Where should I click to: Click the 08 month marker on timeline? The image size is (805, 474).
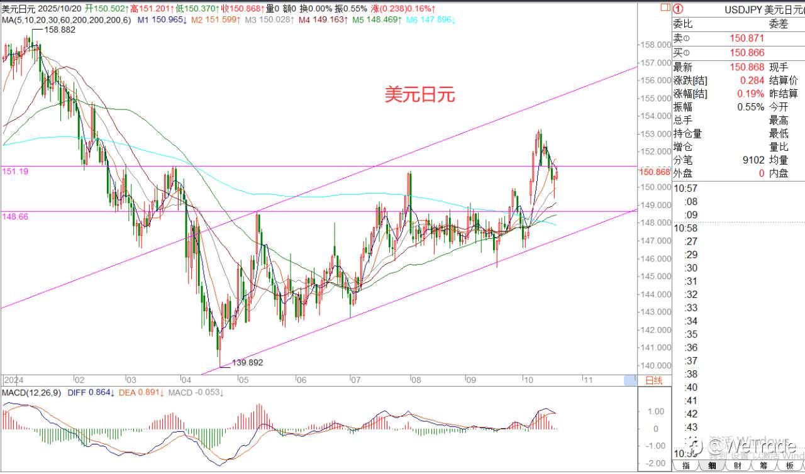pyautogui.click(x=415, y=380)
